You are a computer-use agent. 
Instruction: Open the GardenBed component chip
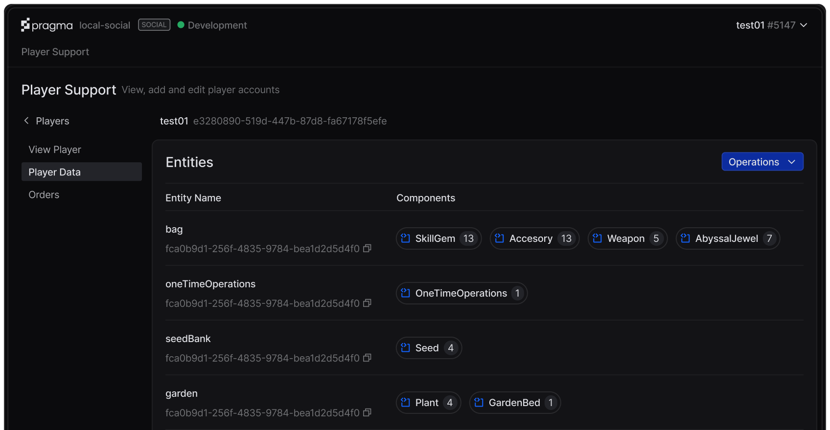[x=514, y=403]
